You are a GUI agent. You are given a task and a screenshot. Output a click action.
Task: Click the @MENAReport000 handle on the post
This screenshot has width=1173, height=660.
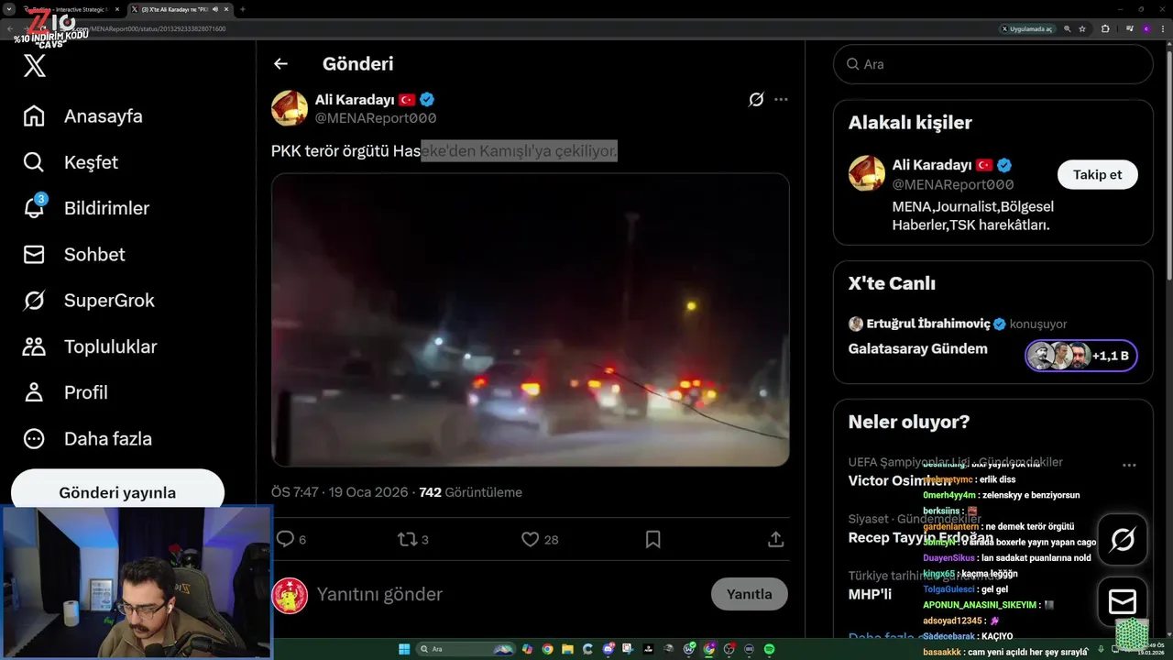[x=376, y=118]
